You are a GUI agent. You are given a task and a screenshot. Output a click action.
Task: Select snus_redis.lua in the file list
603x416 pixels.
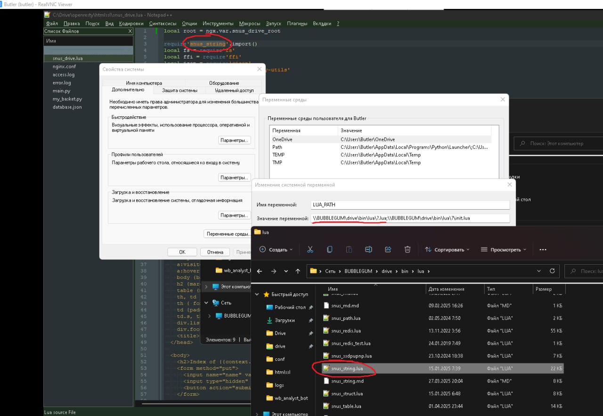[346, 331]
